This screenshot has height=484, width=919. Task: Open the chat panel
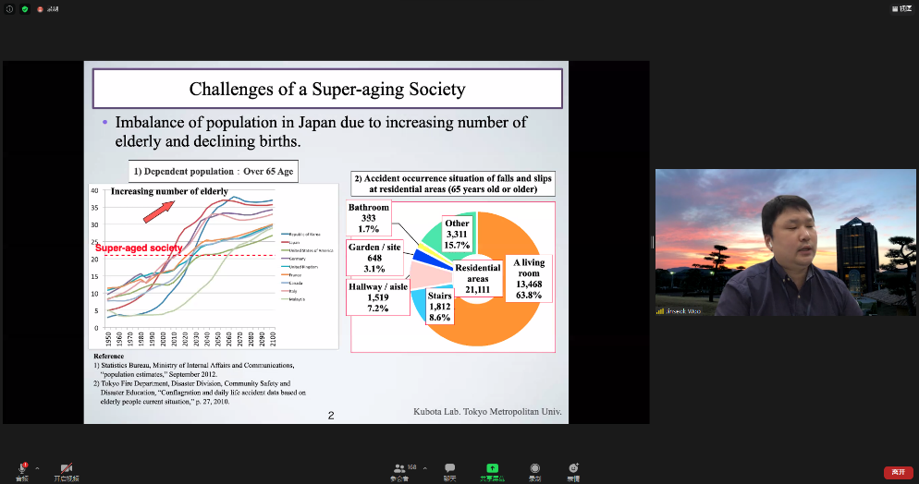click(449, 469)
